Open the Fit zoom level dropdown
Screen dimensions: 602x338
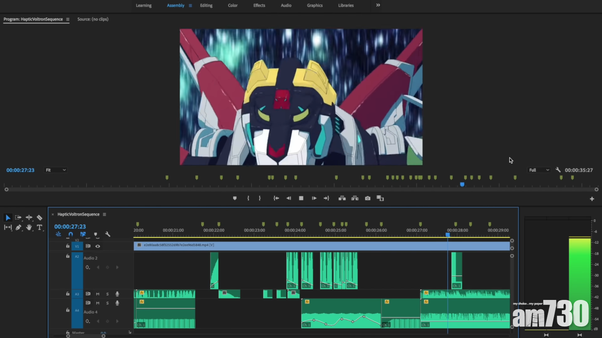click(56, 170)
